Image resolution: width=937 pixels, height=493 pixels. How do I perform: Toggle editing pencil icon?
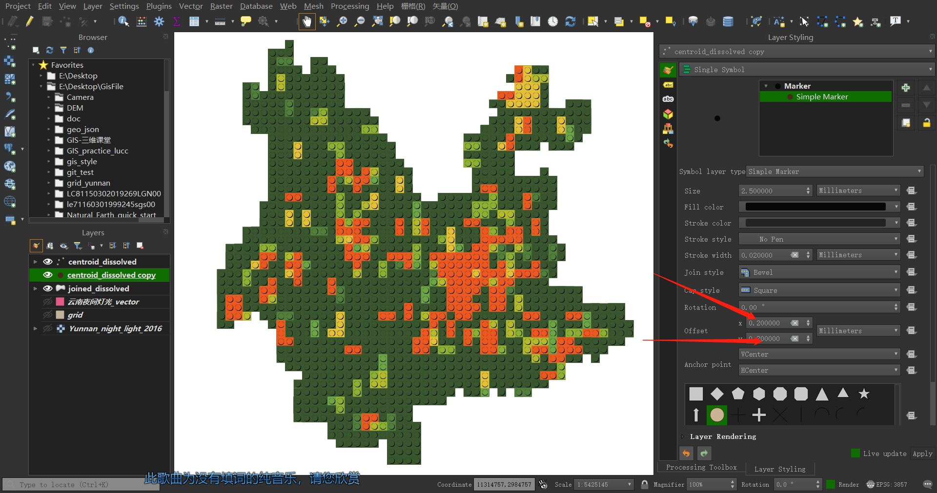[30, 21]
